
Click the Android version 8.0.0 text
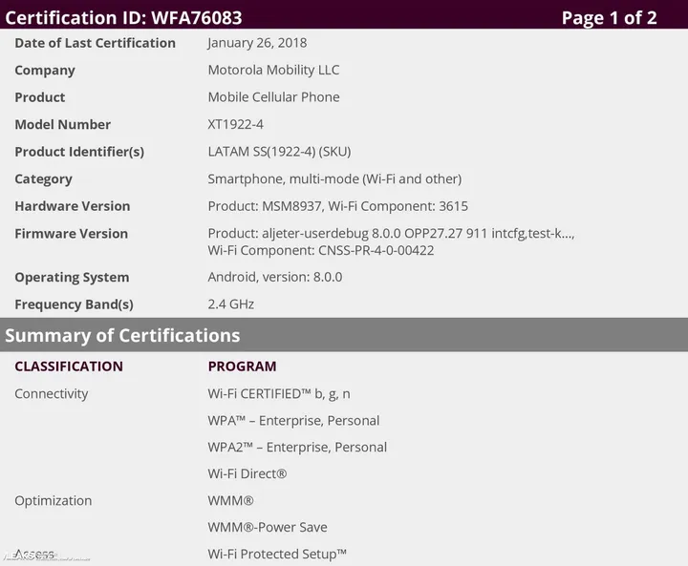click(274, 277)
